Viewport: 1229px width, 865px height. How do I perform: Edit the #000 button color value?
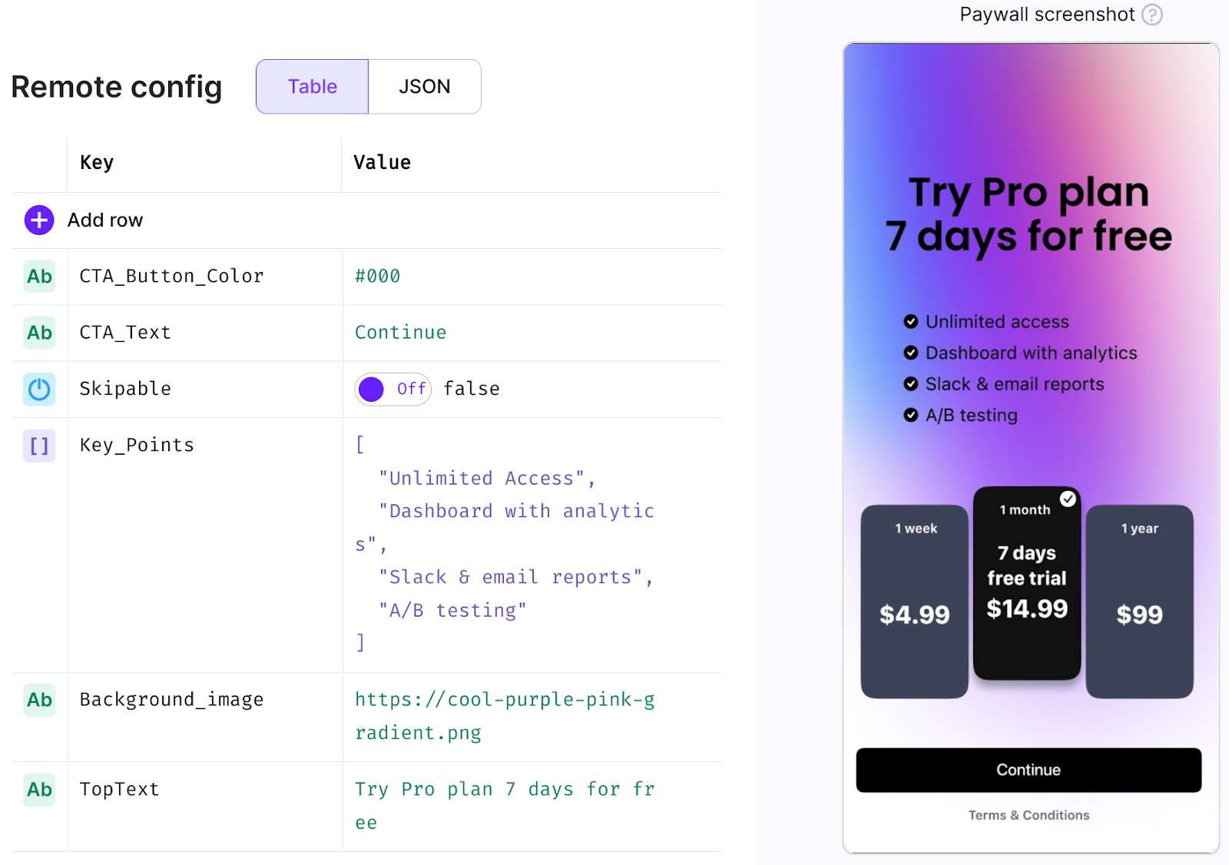[x=377, y=277]
